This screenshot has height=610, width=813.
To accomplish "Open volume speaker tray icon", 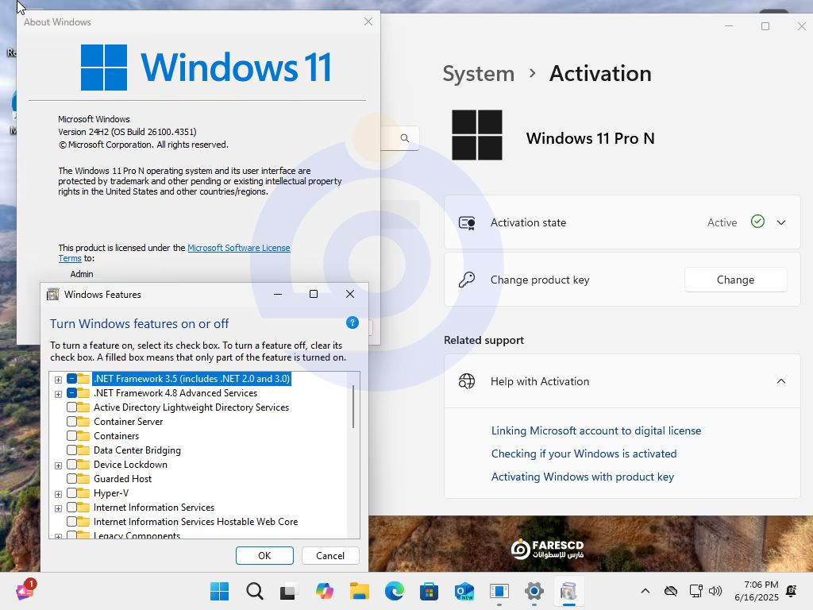I will pyautogui.click(x=715, y=591).
